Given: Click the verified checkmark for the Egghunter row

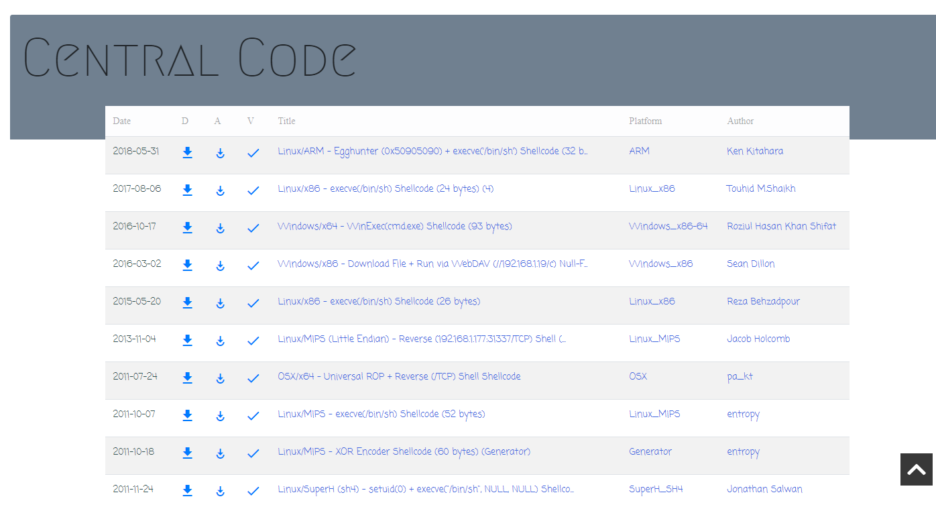Looking at the screenshot, I should pyautogui.click(x=253, y=152).
